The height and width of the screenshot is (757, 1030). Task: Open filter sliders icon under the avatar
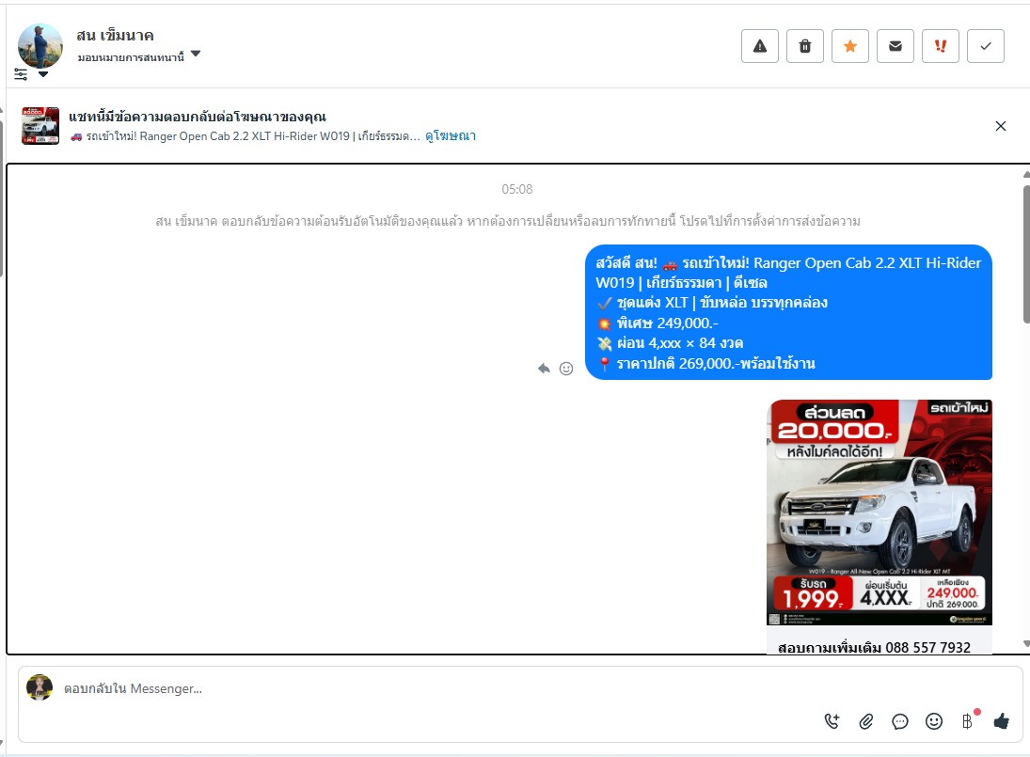pos(21,75)
